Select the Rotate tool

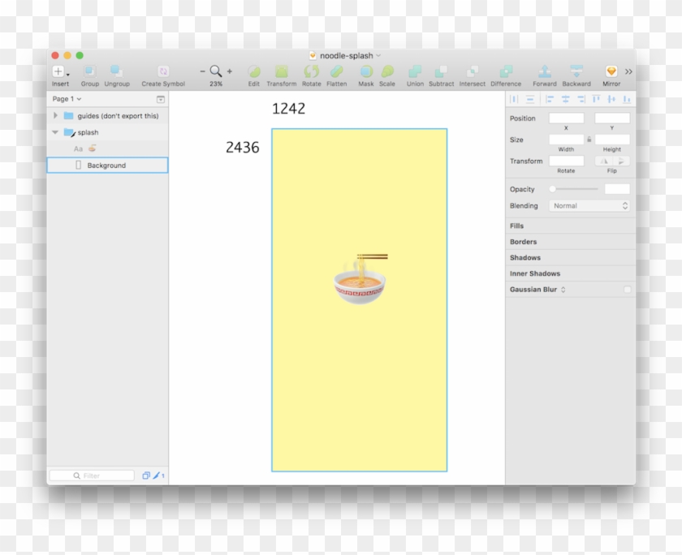312,71
